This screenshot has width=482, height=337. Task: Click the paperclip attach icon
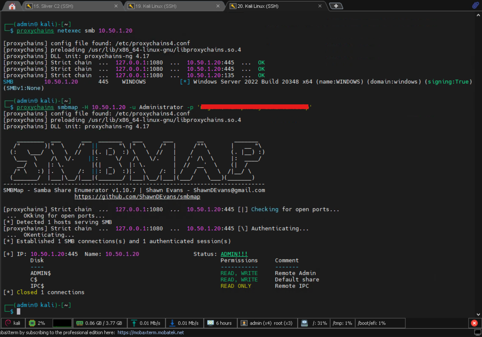pos(475,5)
